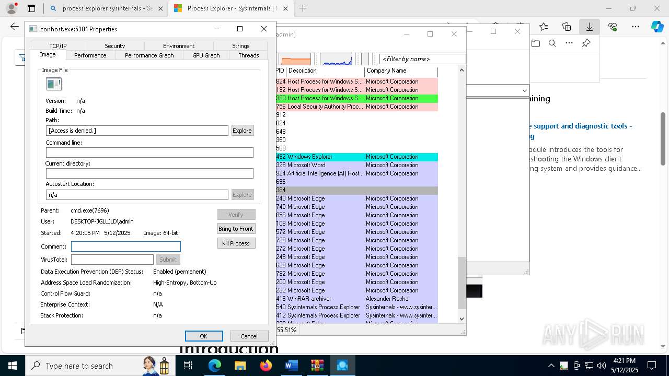Switch to Word on the taskbar
The image size is (669, 376).
(x=291, y=366)
